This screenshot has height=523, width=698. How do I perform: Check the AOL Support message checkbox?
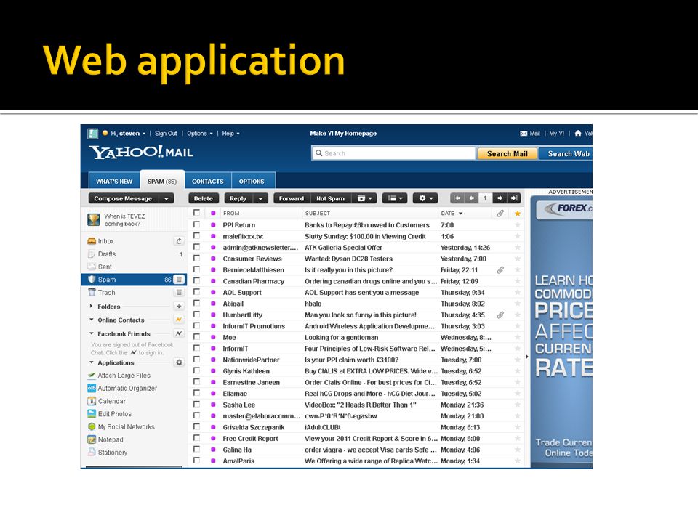[196, 292]
